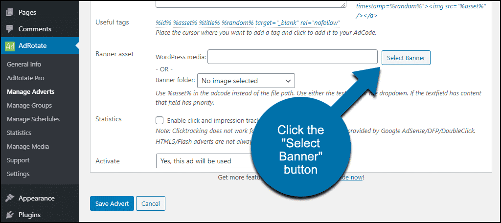The width and height of the screenshot is (501, 223).
Task: Open Manage Groups submenu item
Action: [x=29, y=106]
